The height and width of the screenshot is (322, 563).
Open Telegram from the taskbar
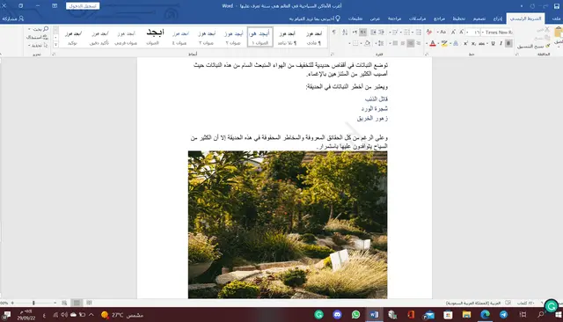[504, 315]
